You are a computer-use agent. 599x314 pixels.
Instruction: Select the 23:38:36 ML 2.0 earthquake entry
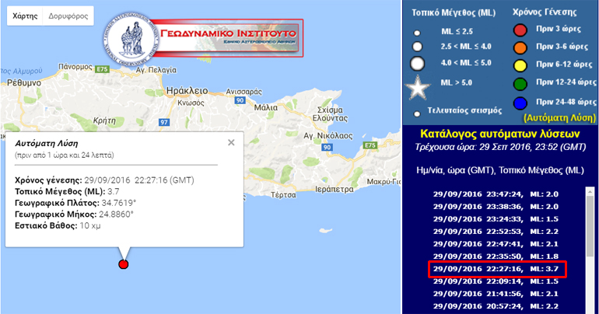coord(496,207)
